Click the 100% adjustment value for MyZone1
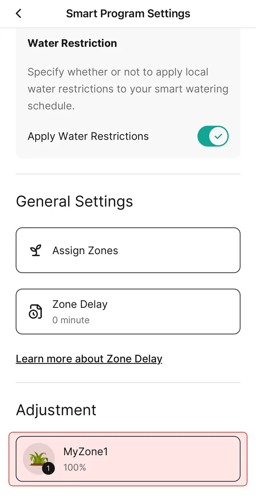The height and width of the screenshot is (502, 256). (75, 467)
